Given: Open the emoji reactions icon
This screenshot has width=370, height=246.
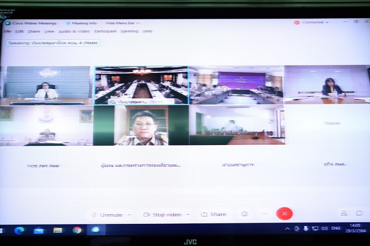Looking at the screenshot, I should tap(244, 214).
